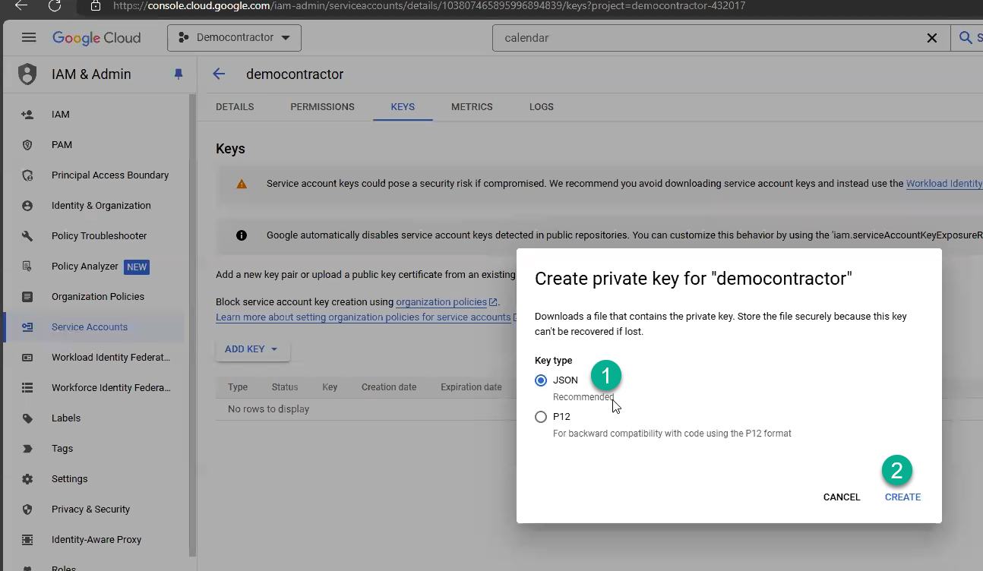This screenshot has height=571, width=983.
Task: Click the Principal Access Boundary icon
Action: pos(27,175)
